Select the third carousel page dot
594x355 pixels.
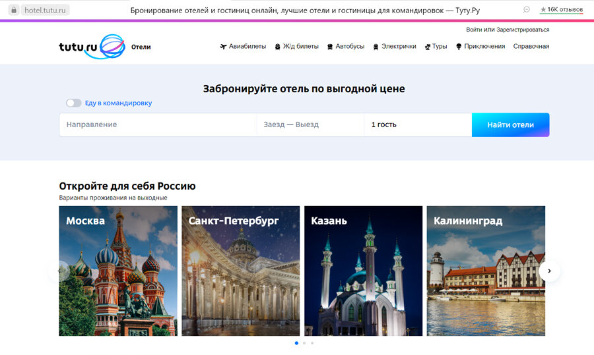coord(312,343)
